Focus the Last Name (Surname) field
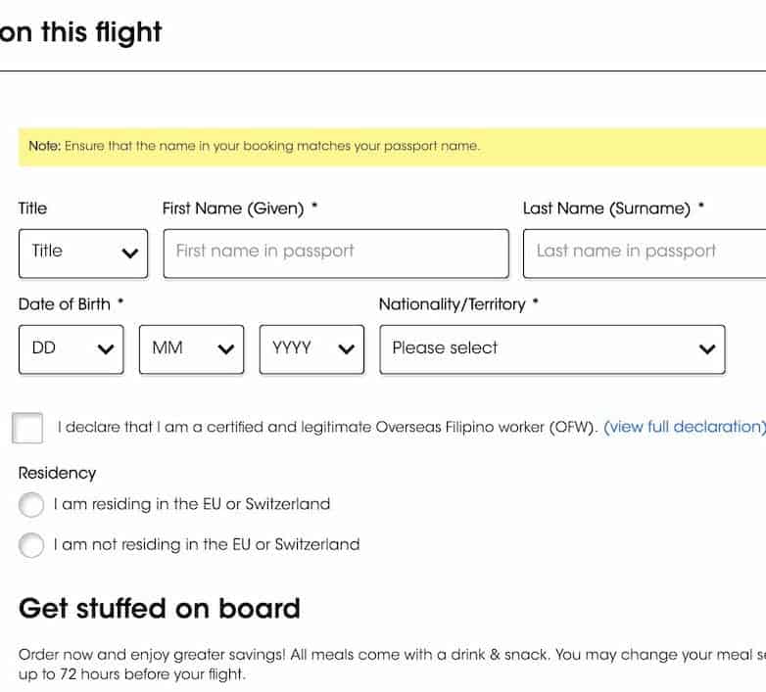The width and height of the screenshot is (766, 692). (x=644, y=253)
